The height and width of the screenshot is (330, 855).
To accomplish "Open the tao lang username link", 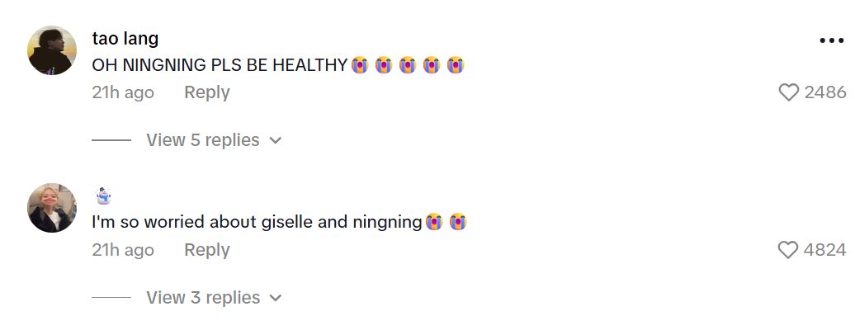I will [125, 39].
